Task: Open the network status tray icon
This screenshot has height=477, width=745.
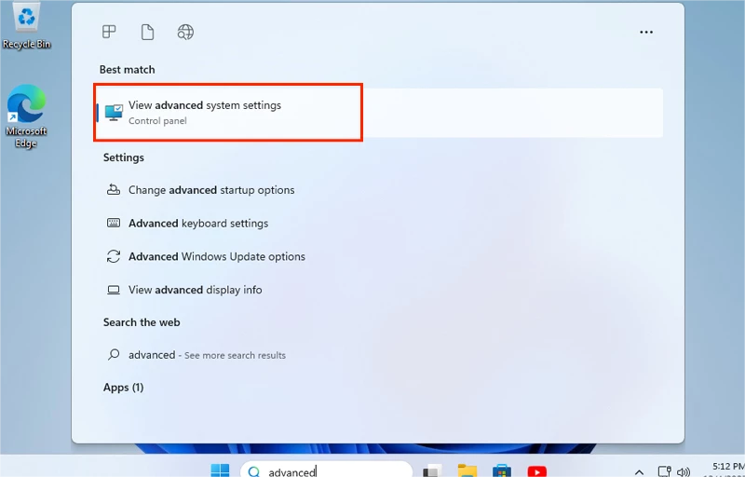Action: pos(664,471)
